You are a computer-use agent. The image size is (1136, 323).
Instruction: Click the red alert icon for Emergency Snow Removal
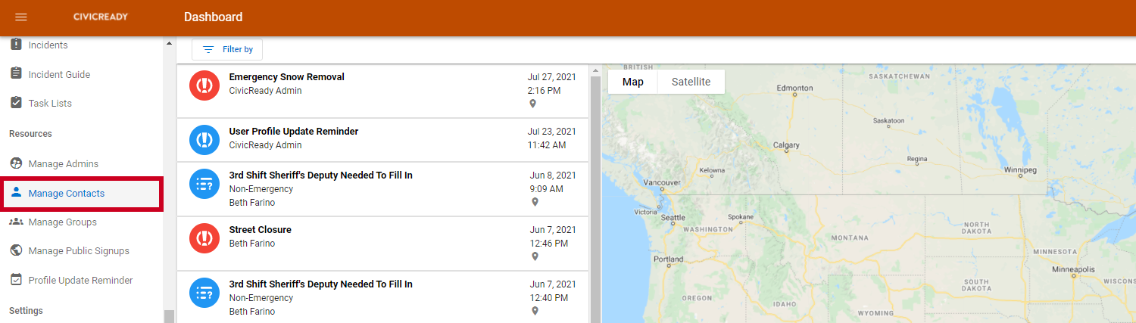204,85
